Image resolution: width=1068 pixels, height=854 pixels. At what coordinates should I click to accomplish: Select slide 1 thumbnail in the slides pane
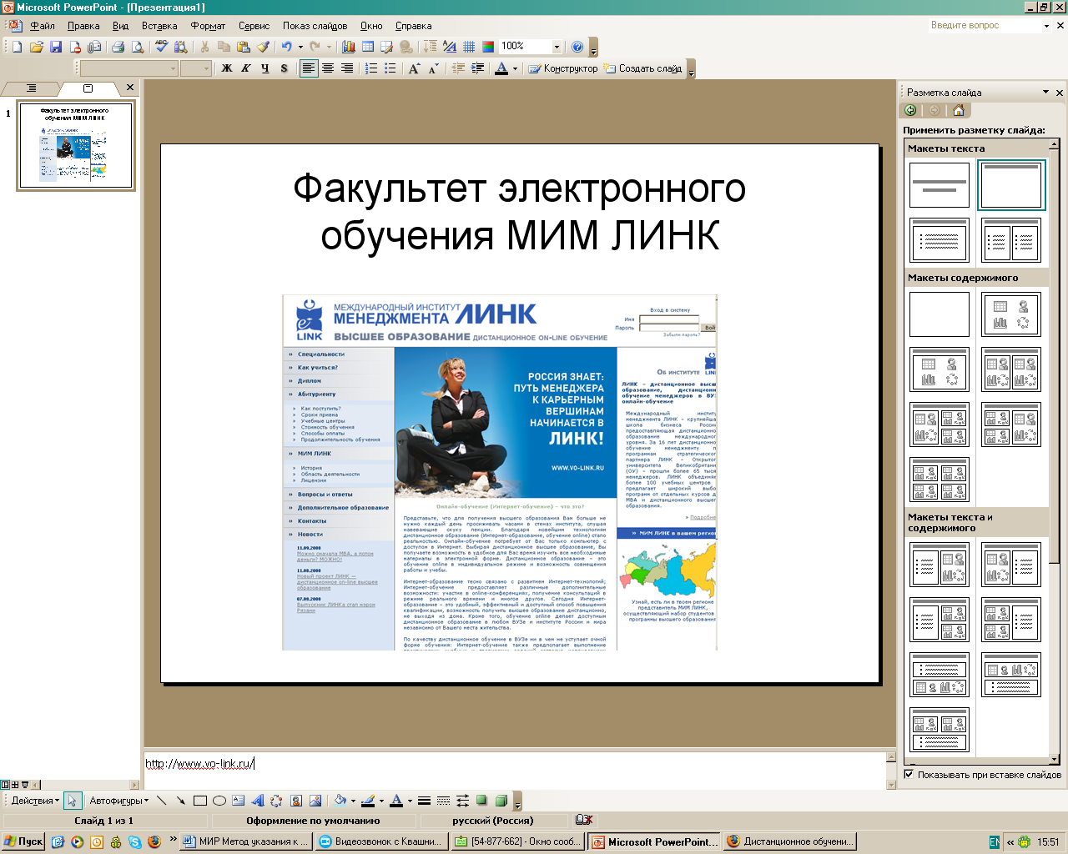[76, 146]
